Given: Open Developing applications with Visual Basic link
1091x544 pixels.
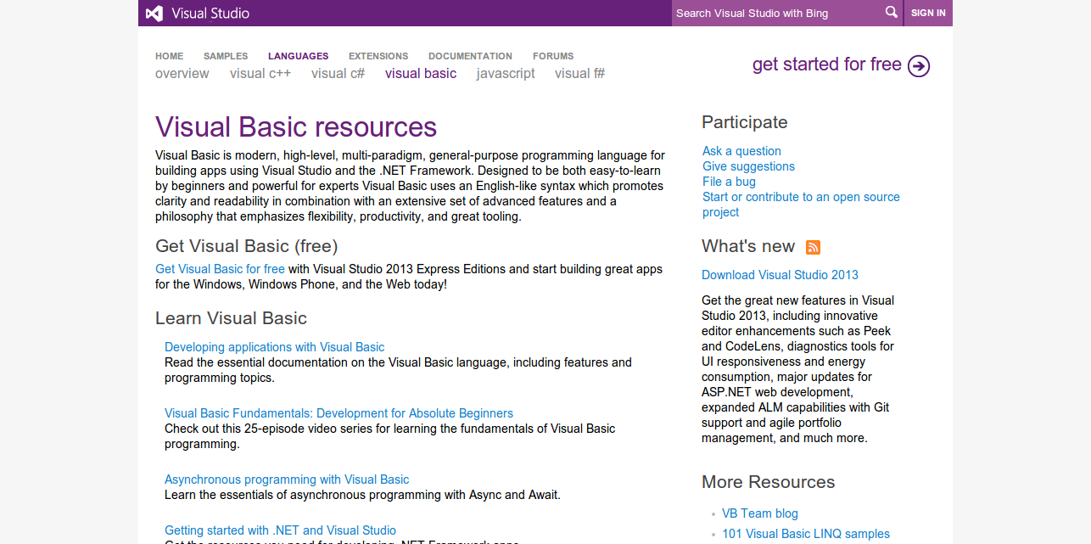Looking at the screenshot, I should pyautogui.click(x=275, y=347).
